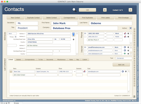Open Country United States field
The image size is (141, 104).
pyautogui.click(x=39, y=42)
